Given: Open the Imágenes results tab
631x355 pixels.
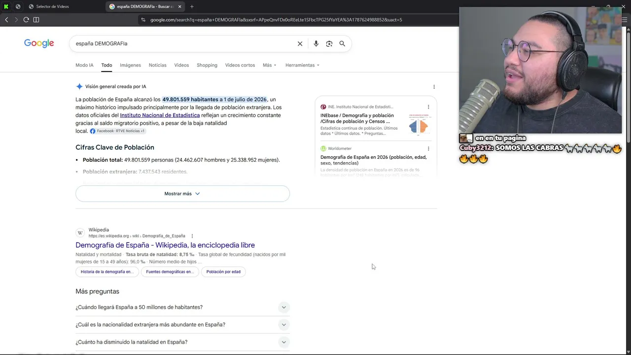Looking at the screenshot, I should (x=130, y=65).
